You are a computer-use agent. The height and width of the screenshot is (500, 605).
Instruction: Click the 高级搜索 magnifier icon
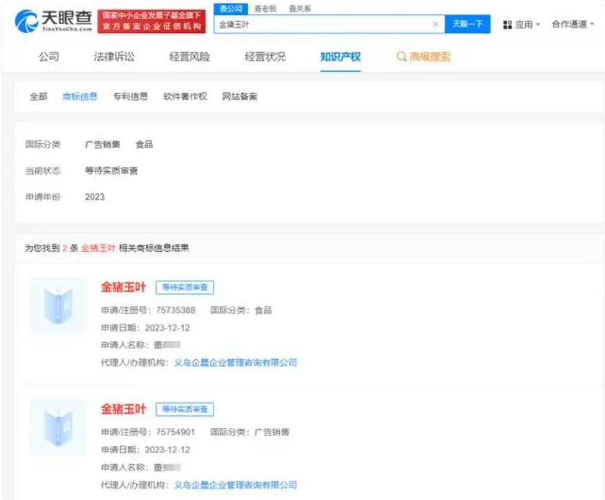point(401,57)
